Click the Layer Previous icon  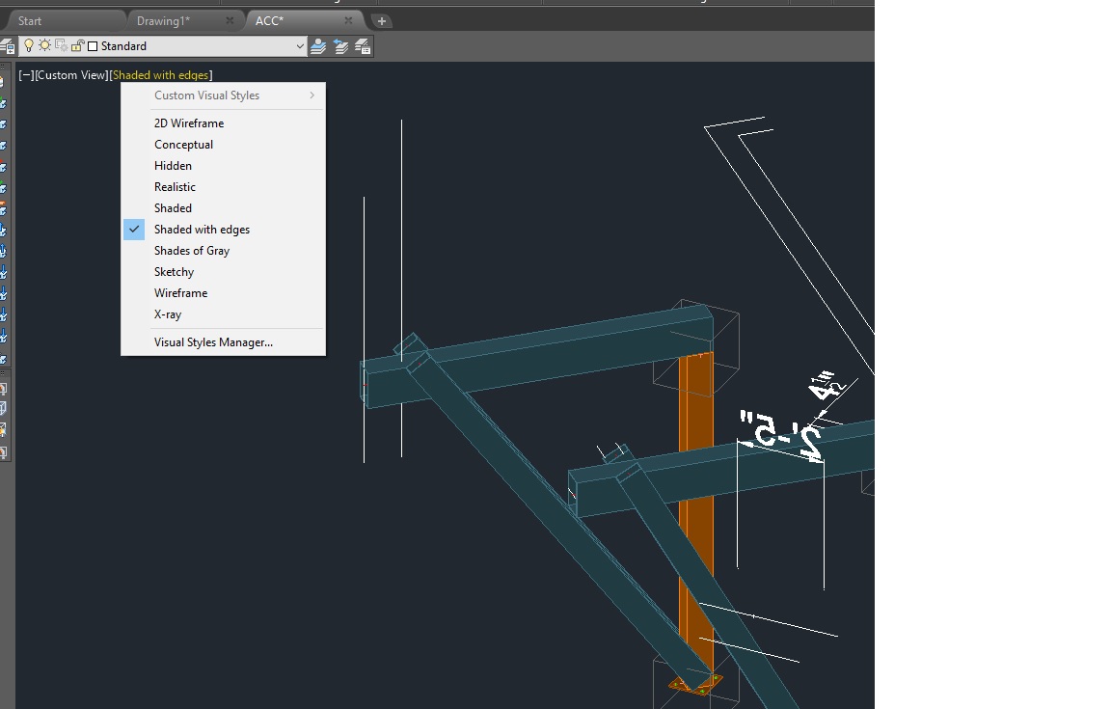click(340, 47)
